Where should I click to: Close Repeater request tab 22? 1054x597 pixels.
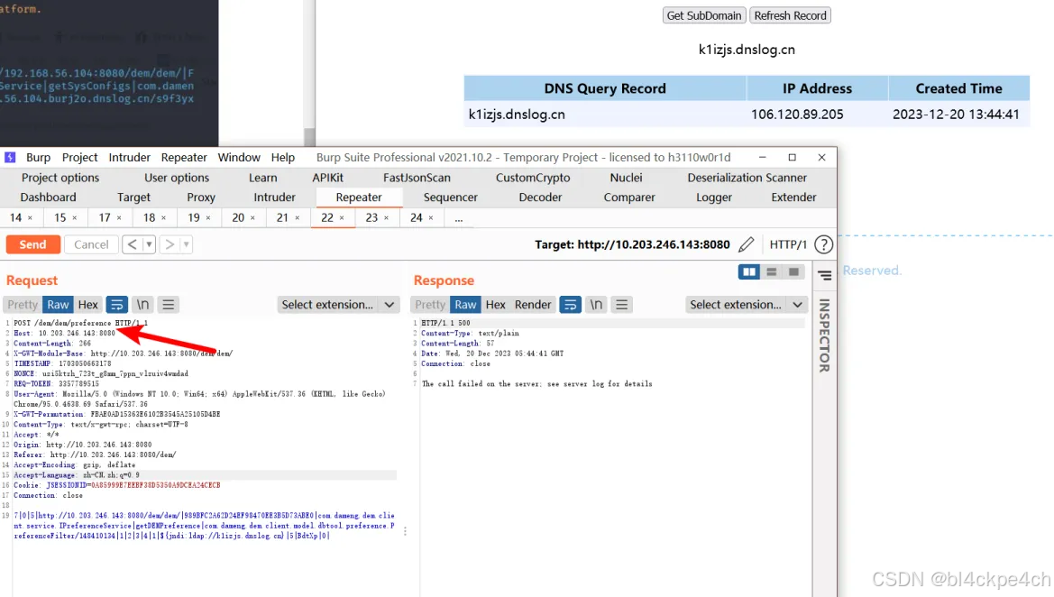click(x=342, y=218)
